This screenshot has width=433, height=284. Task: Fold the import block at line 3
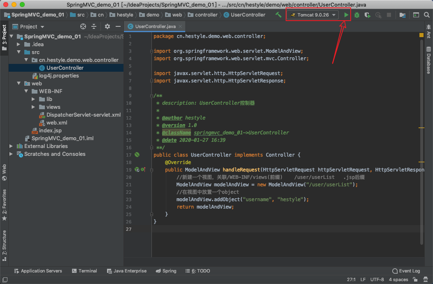(x=151, y=51)
